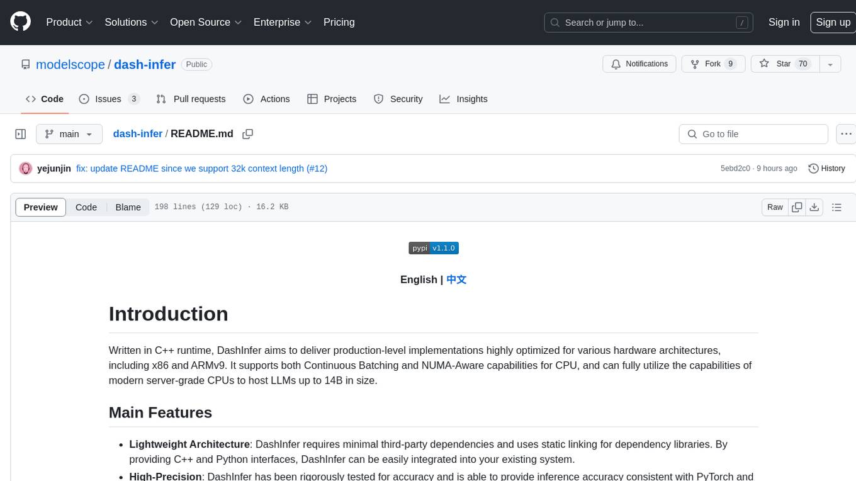Viewport: 856px width, 481px height.
Task: Click the pypi v1.1.0 badge
Action: pyautogui.click(x=434, y=248)
